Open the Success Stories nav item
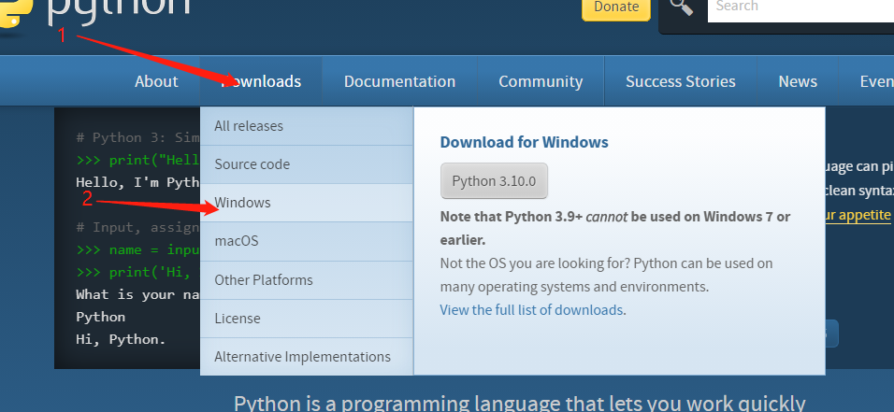Screen dimensions: 894x412 pyautogui.click(x=680, y=81)
